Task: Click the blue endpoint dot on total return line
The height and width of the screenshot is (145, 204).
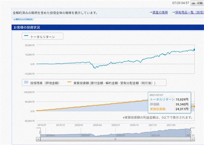Action: coord(194,50)
